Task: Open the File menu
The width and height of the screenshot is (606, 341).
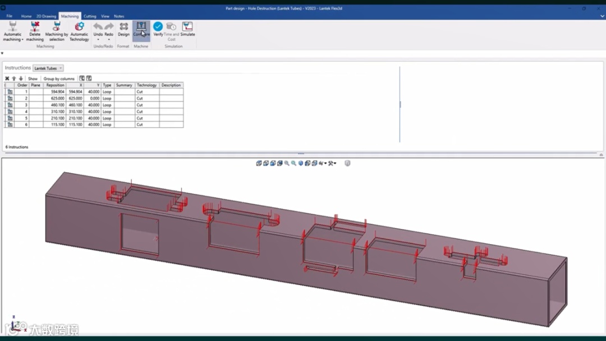Action: [x=10, y=16]
